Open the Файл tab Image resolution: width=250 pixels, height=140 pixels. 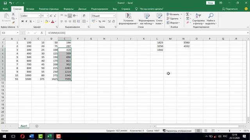pyautogui.click(x=5, y=9)
